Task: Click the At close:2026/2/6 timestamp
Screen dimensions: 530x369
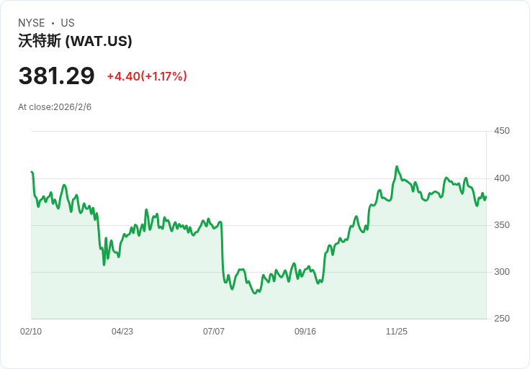Action: pyautogui.click(x=55, y=107)
